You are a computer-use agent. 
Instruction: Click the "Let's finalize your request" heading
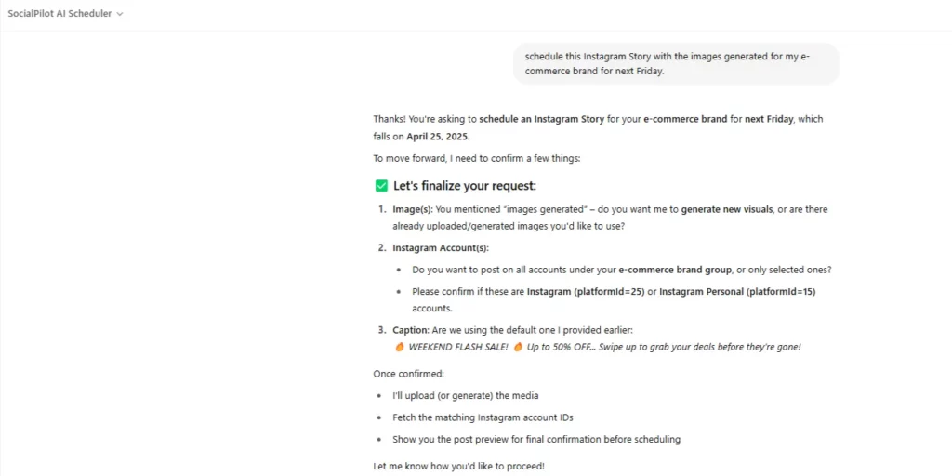pyautogui.click(x=465, y=186)
